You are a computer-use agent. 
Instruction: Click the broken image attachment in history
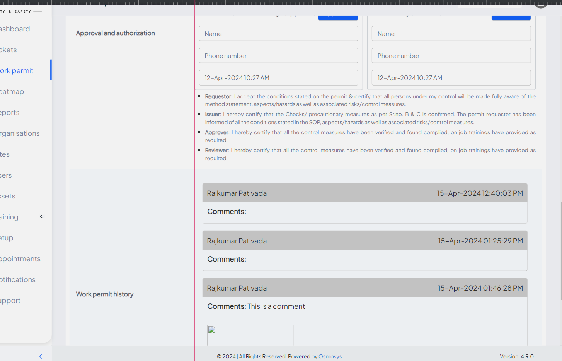[x=250, y=335]
